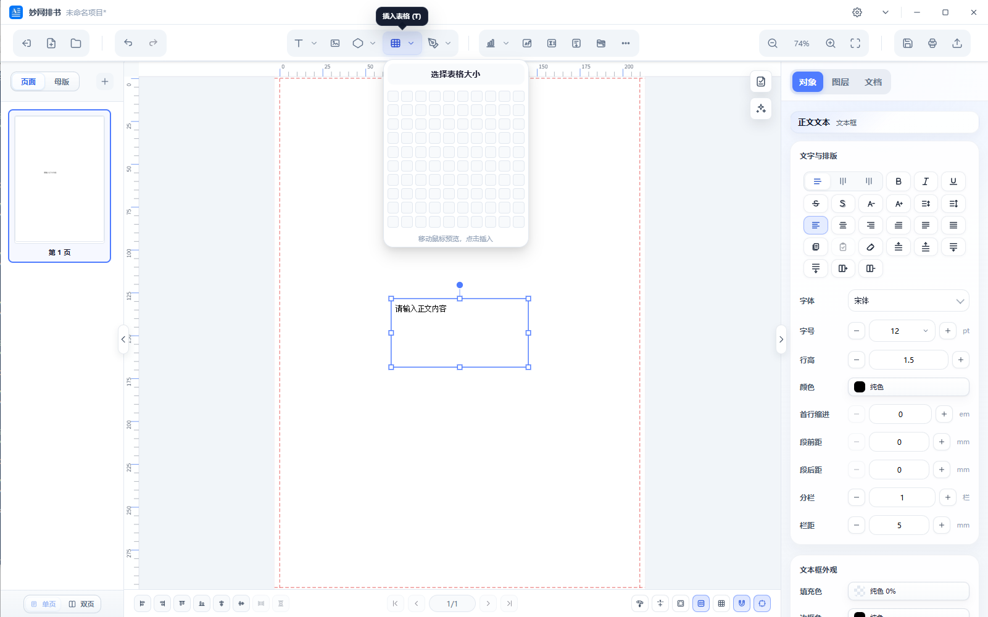
Task: Add a new page with plus button
Action: pyautogui.click(x=105, y=81)
